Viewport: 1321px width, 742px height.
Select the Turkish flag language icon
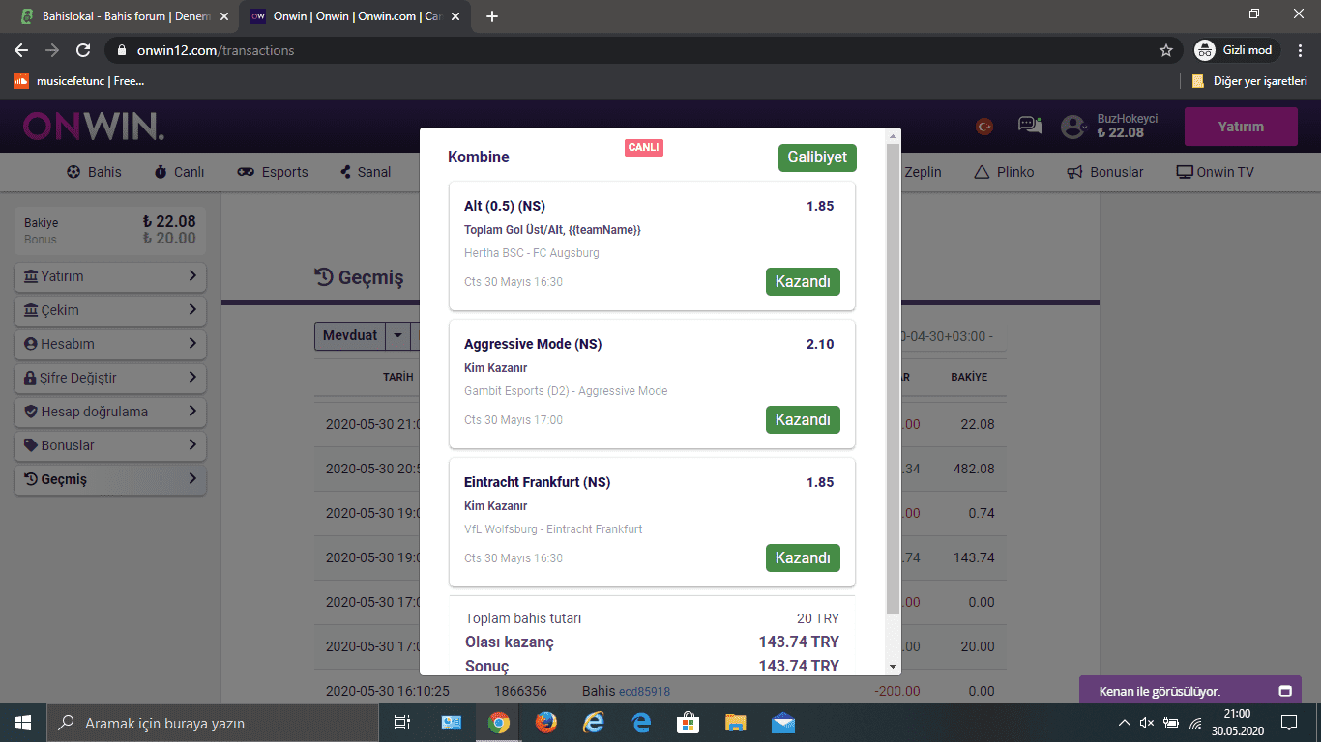984,126
